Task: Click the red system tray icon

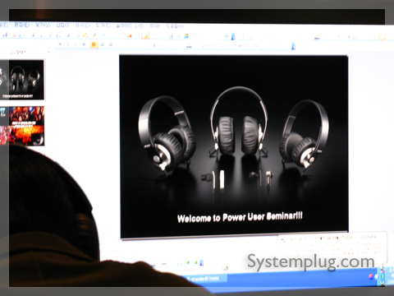Action: click(x=371, y=276)
